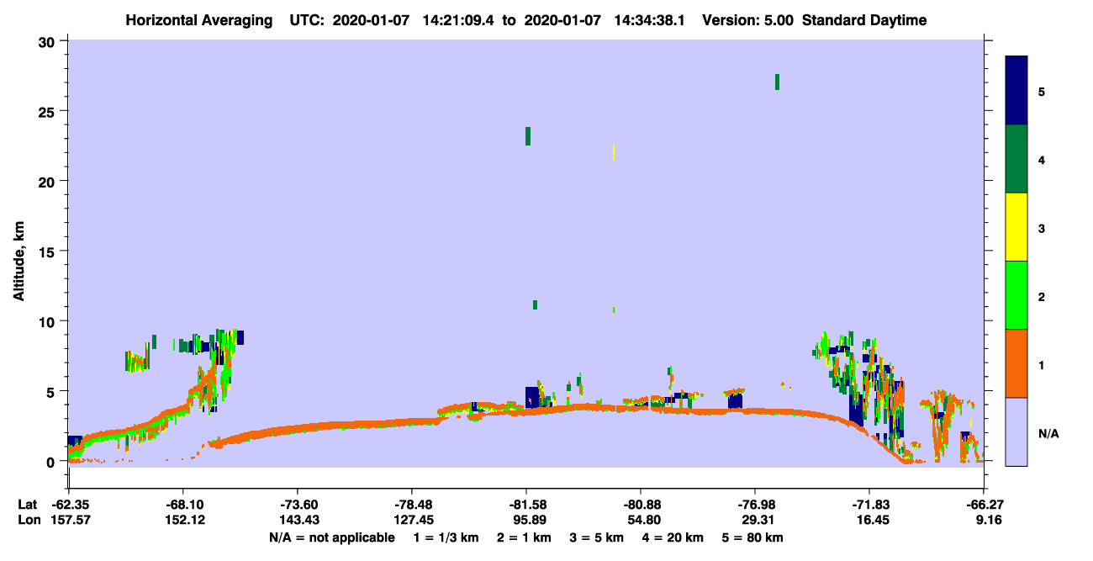Click the legend text '1 = 1/3 km'
The image size is (1093, 561).
446,537
